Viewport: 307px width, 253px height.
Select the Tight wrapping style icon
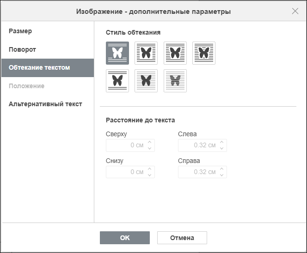tap(175, 53)
